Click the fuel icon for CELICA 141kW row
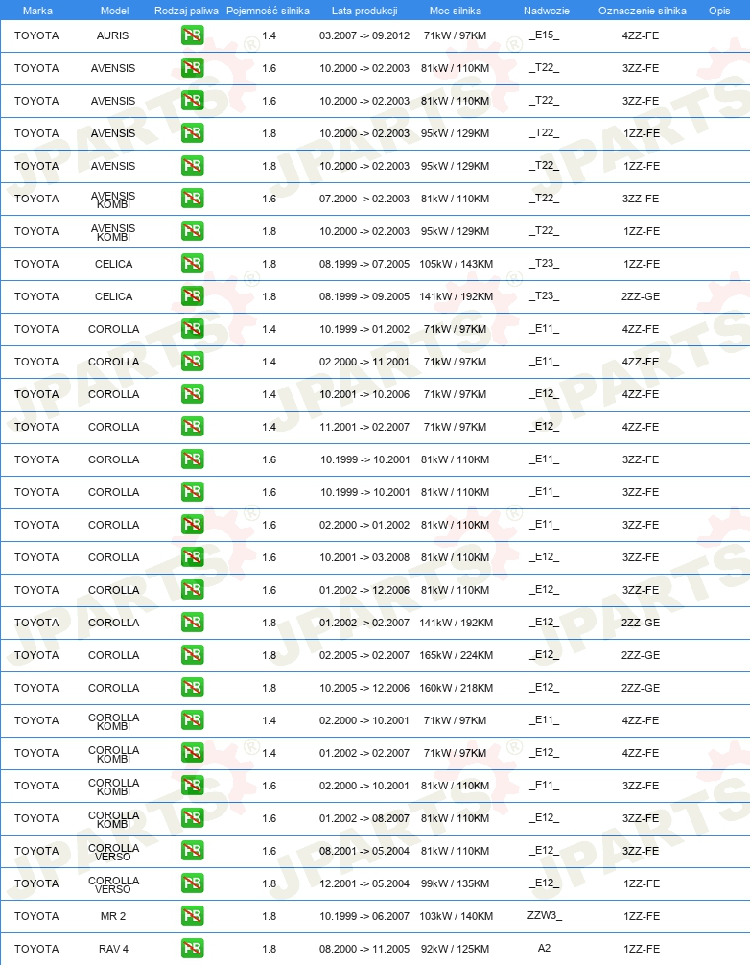 coord(193,296)
